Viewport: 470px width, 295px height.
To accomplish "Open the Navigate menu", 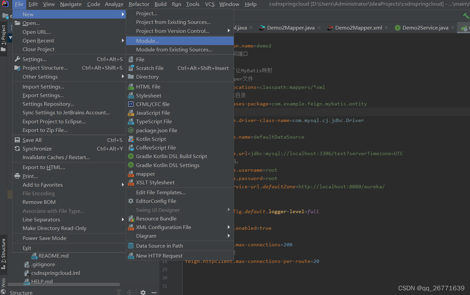I will point(71,4).
